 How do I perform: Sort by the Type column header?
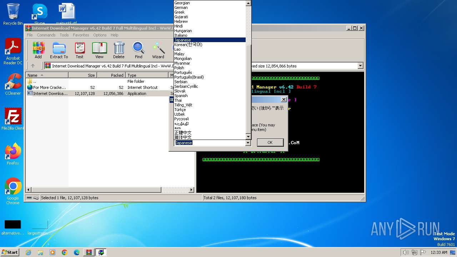(x=147, y=75)
